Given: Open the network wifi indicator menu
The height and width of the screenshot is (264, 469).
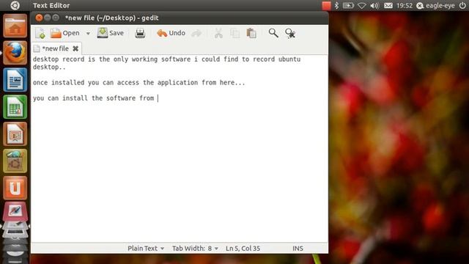Looking at the screenshot, I should click(x=362, y=5).
